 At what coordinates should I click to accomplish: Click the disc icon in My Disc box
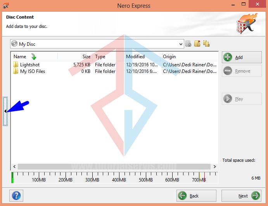[x=14, y=44]
